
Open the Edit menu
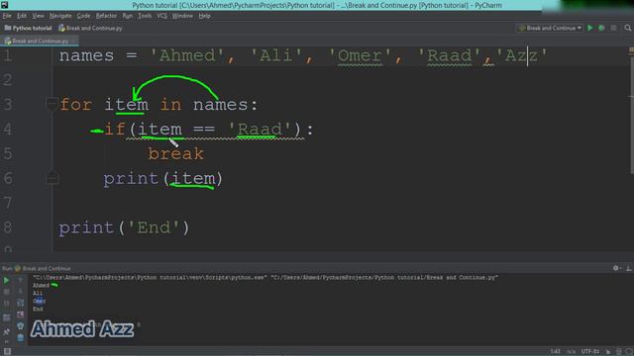click(22, 16)
